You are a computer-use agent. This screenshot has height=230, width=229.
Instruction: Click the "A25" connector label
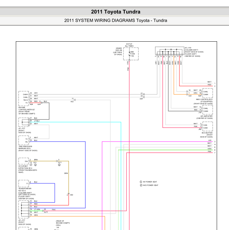pos(200,96)
